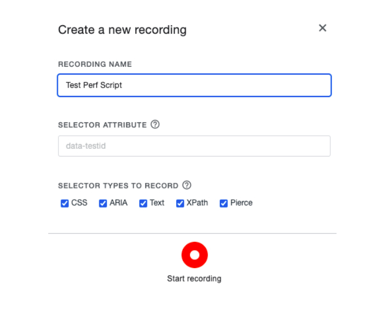Image resolution: width=387 pixels, height=313 pixels.
Task: Click the XPath label text
Action: click(197, 203)
